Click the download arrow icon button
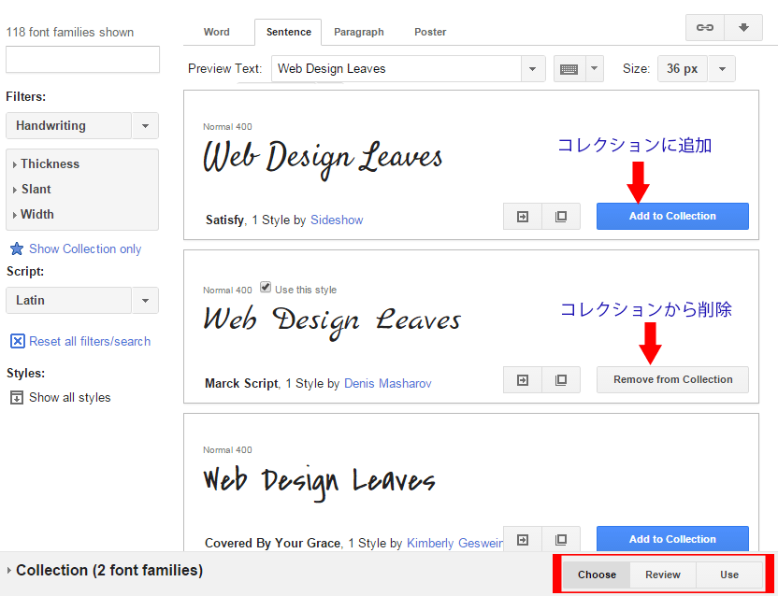The height and width of the screenshot is (596, 778). (x=743, y=28)
